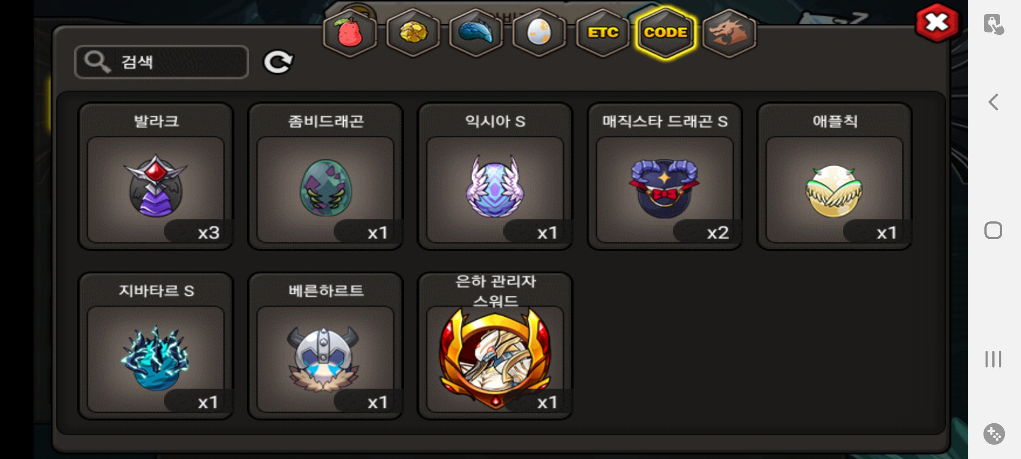Open the gold nugget category tab
The height and width of the screenshot is (459, 1021).
413,33
